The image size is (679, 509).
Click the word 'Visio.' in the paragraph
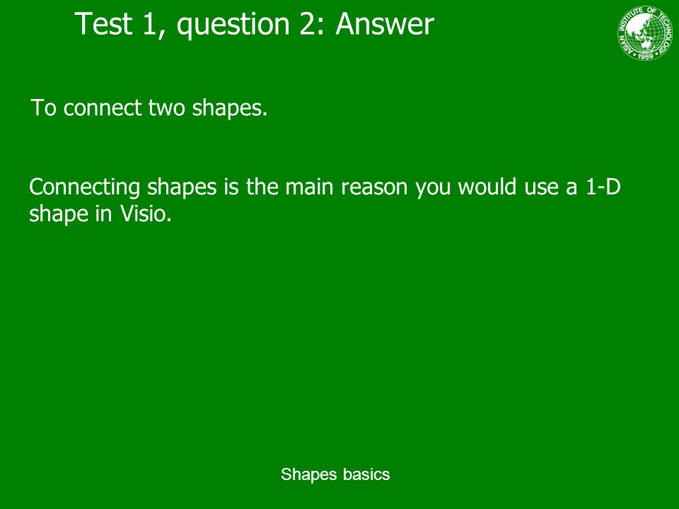pos(146,213)
